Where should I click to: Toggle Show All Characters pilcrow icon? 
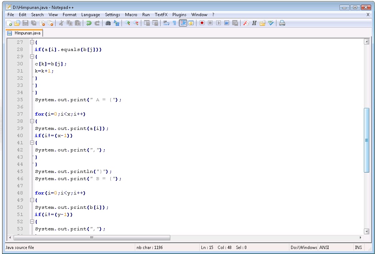pyautogui.click(x=174, y=23)
